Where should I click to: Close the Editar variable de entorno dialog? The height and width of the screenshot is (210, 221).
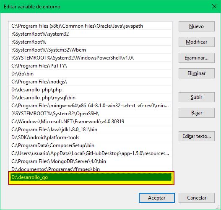pyautogui.click(x=214, y=6)
